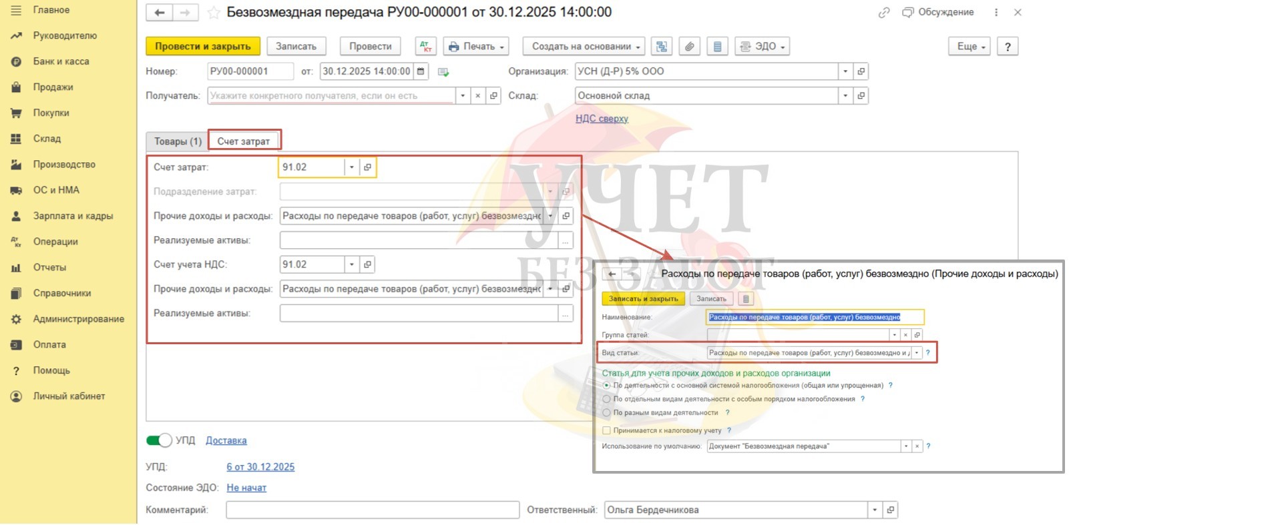
Task: Expand the Вид статьи dropdown in the popup
Action: tap(917, 353)
